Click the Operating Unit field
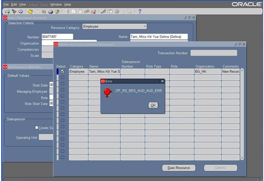 [46, 137]
